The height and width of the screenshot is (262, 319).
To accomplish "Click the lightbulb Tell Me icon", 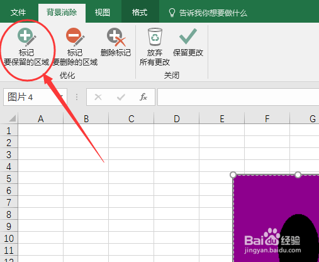I will point(172,13).
